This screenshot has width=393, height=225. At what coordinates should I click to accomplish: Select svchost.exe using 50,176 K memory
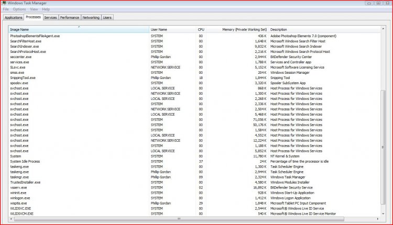click(x=194, y=125)
